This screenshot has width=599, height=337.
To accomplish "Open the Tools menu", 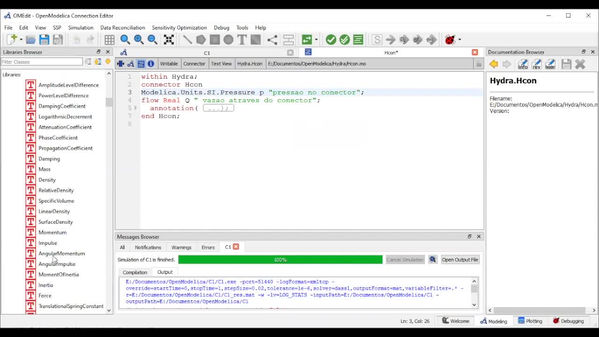I will 242,28.
